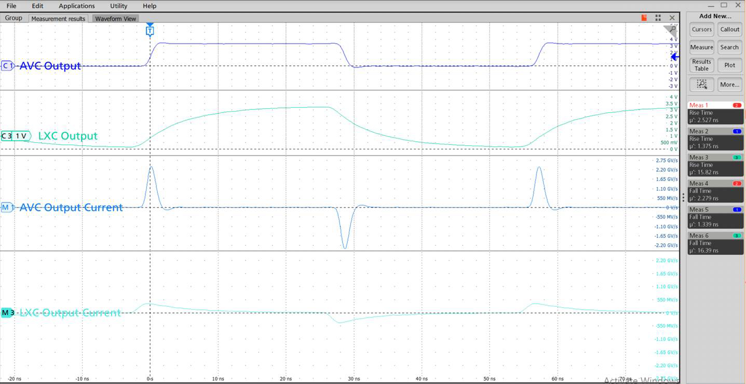This screenshot has width=746, height=384.
Task: Click the M3 math channel badge
Action: point(8,312)
